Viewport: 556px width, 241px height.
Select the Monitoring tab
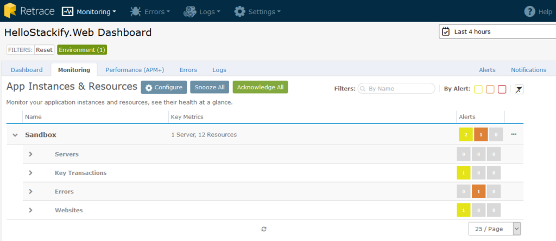pyautogui.click(x=74, y=70)
